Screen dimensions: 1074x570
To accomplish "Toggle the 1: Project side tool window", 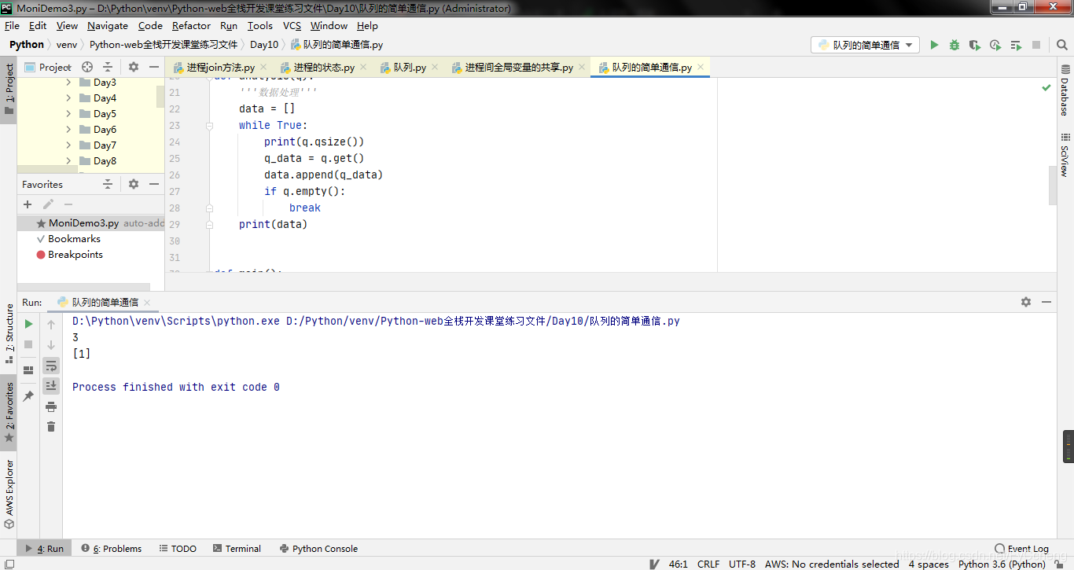I will 9,89.
